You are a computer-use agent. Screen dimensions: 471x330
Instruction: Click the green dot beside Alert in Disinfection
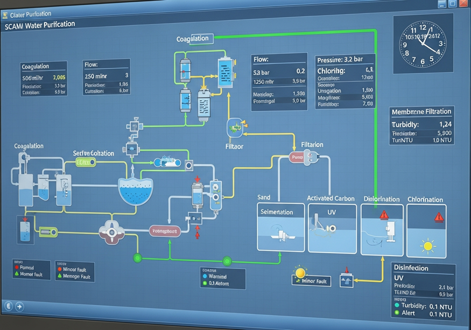(x=397, y=313)
